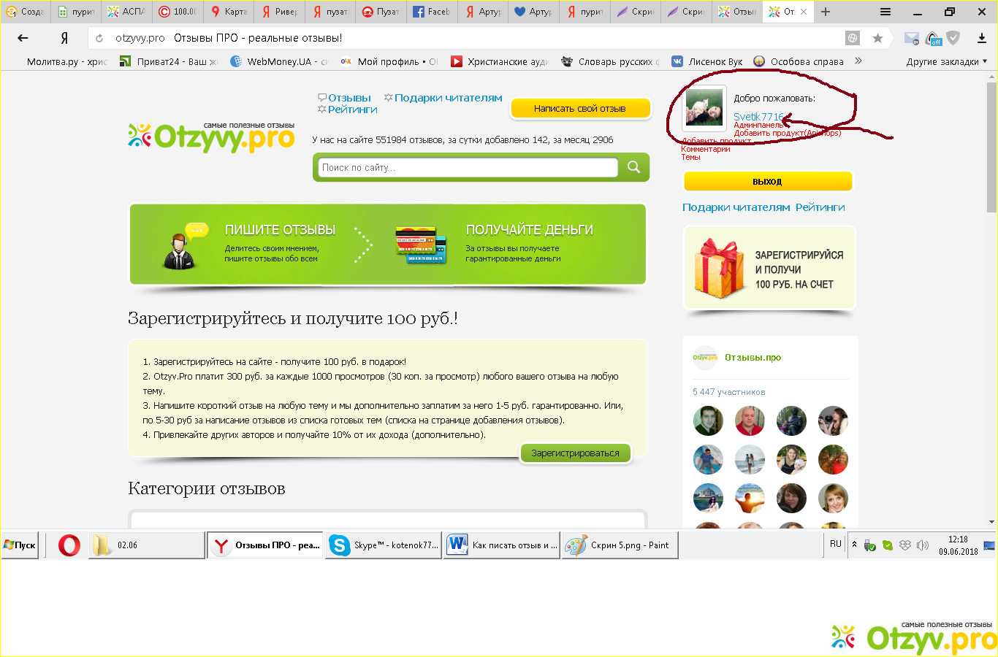This screenshot has height=657, width=998.
Task: Expand hidden system tray icons
Action: coord(854,545)
